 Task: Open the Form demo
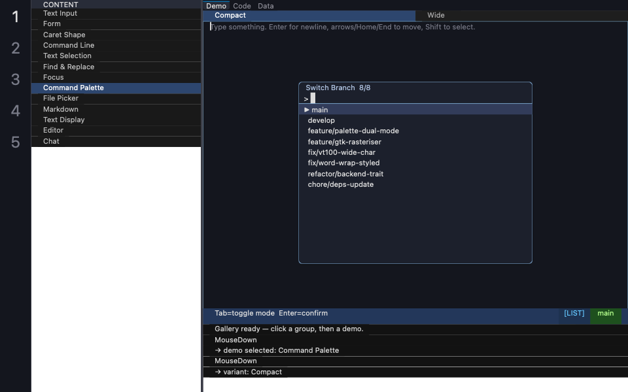coord(116,24)
